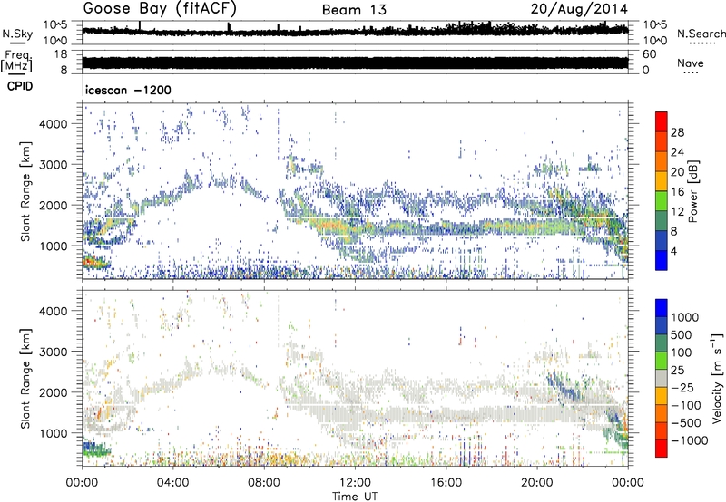Image resolution: width=726 pixels, height=502 pixels.
Task: Click the 'CPID' label
Action: [19, 86]
